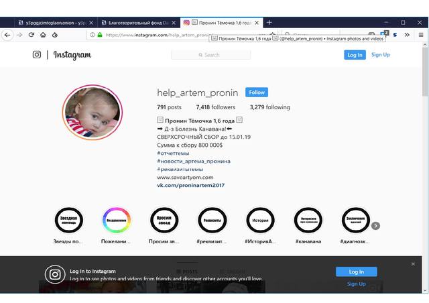Click the Instagram camera logo icon
Viewport: 429px width, 303px height.
click(37, 54)
